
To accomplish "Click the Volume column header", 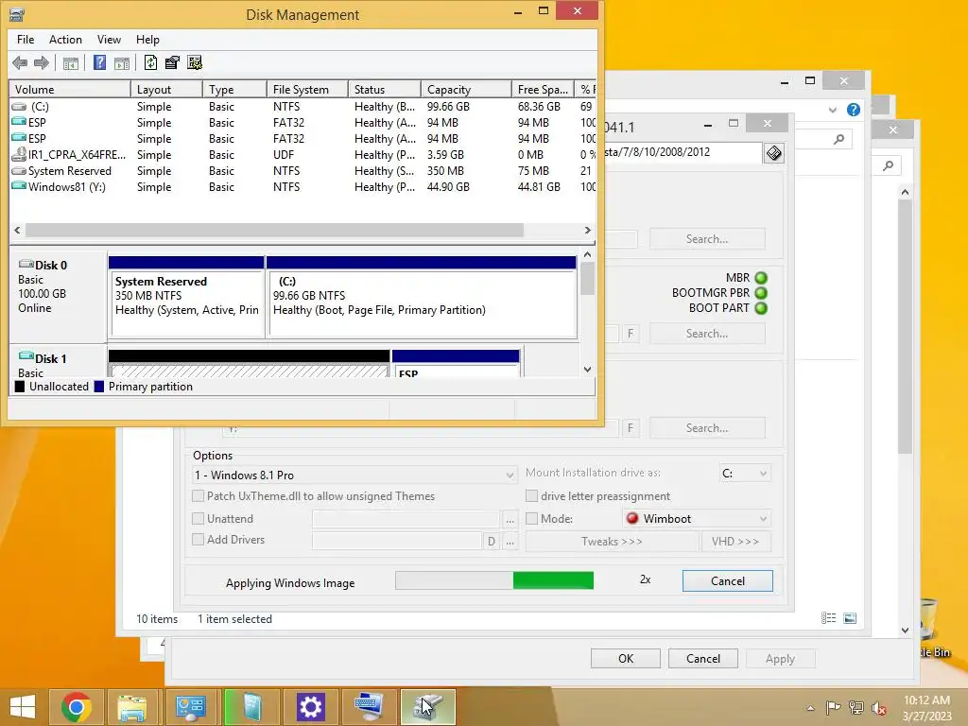I will coord(70,90).
